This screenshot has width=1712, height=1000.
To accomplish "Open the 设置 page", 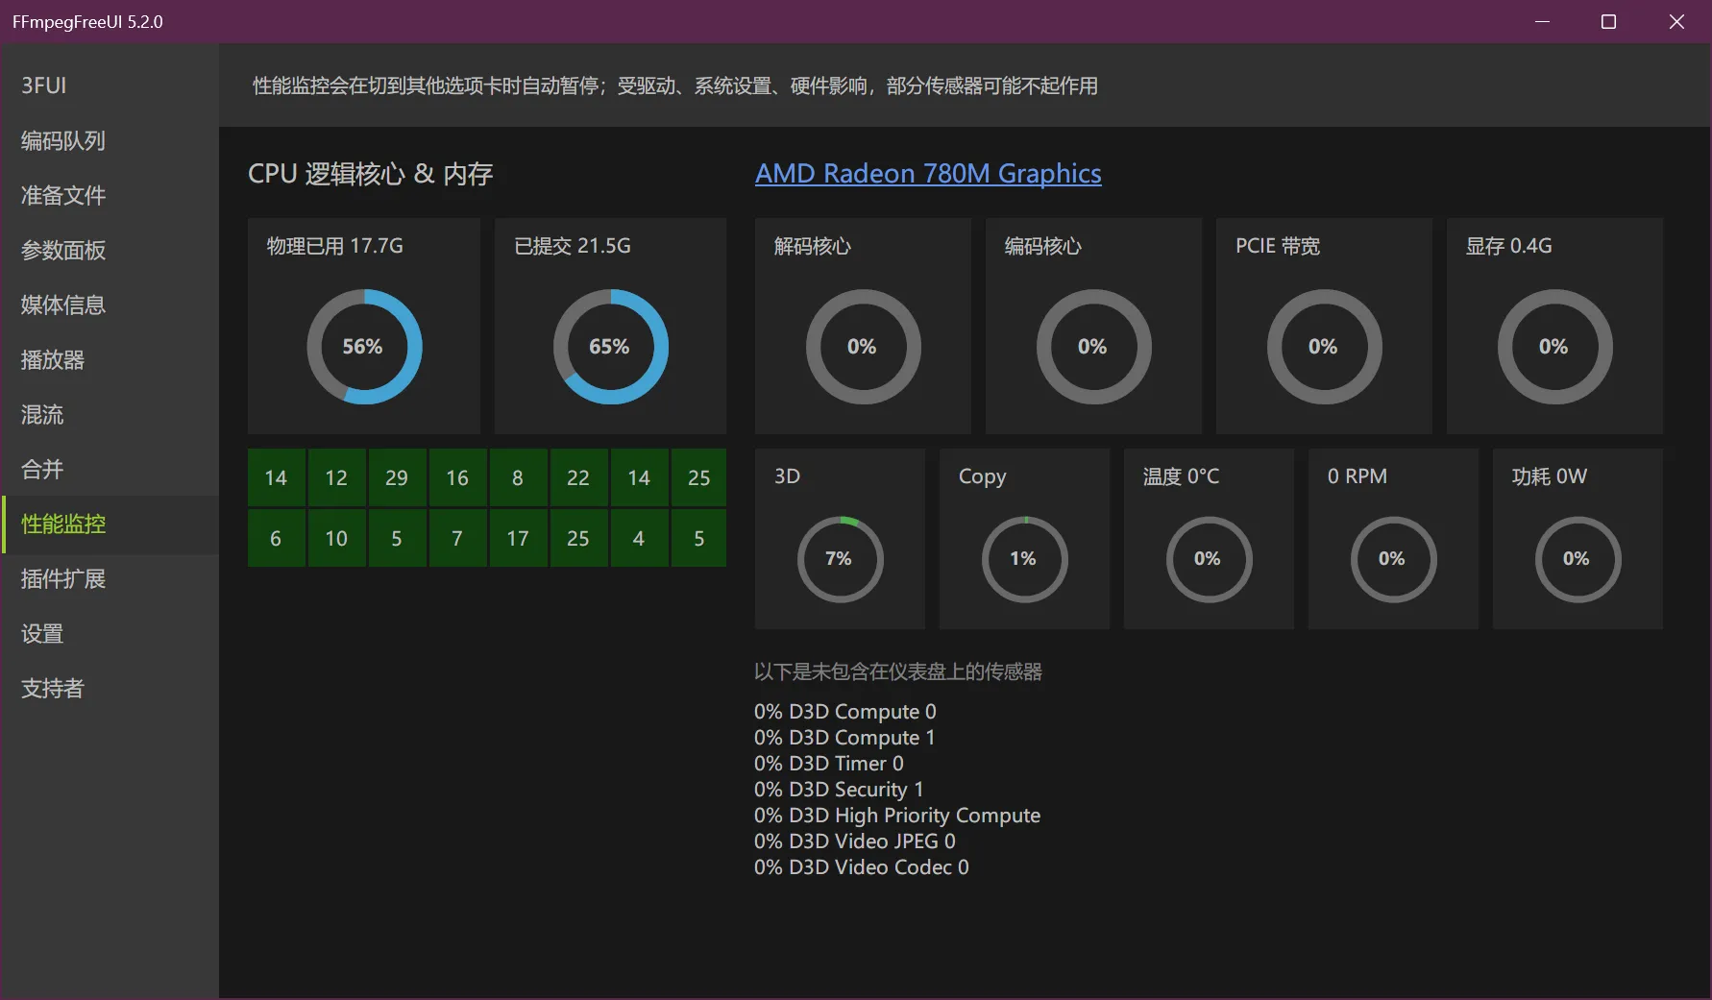I will coord(42,634).
